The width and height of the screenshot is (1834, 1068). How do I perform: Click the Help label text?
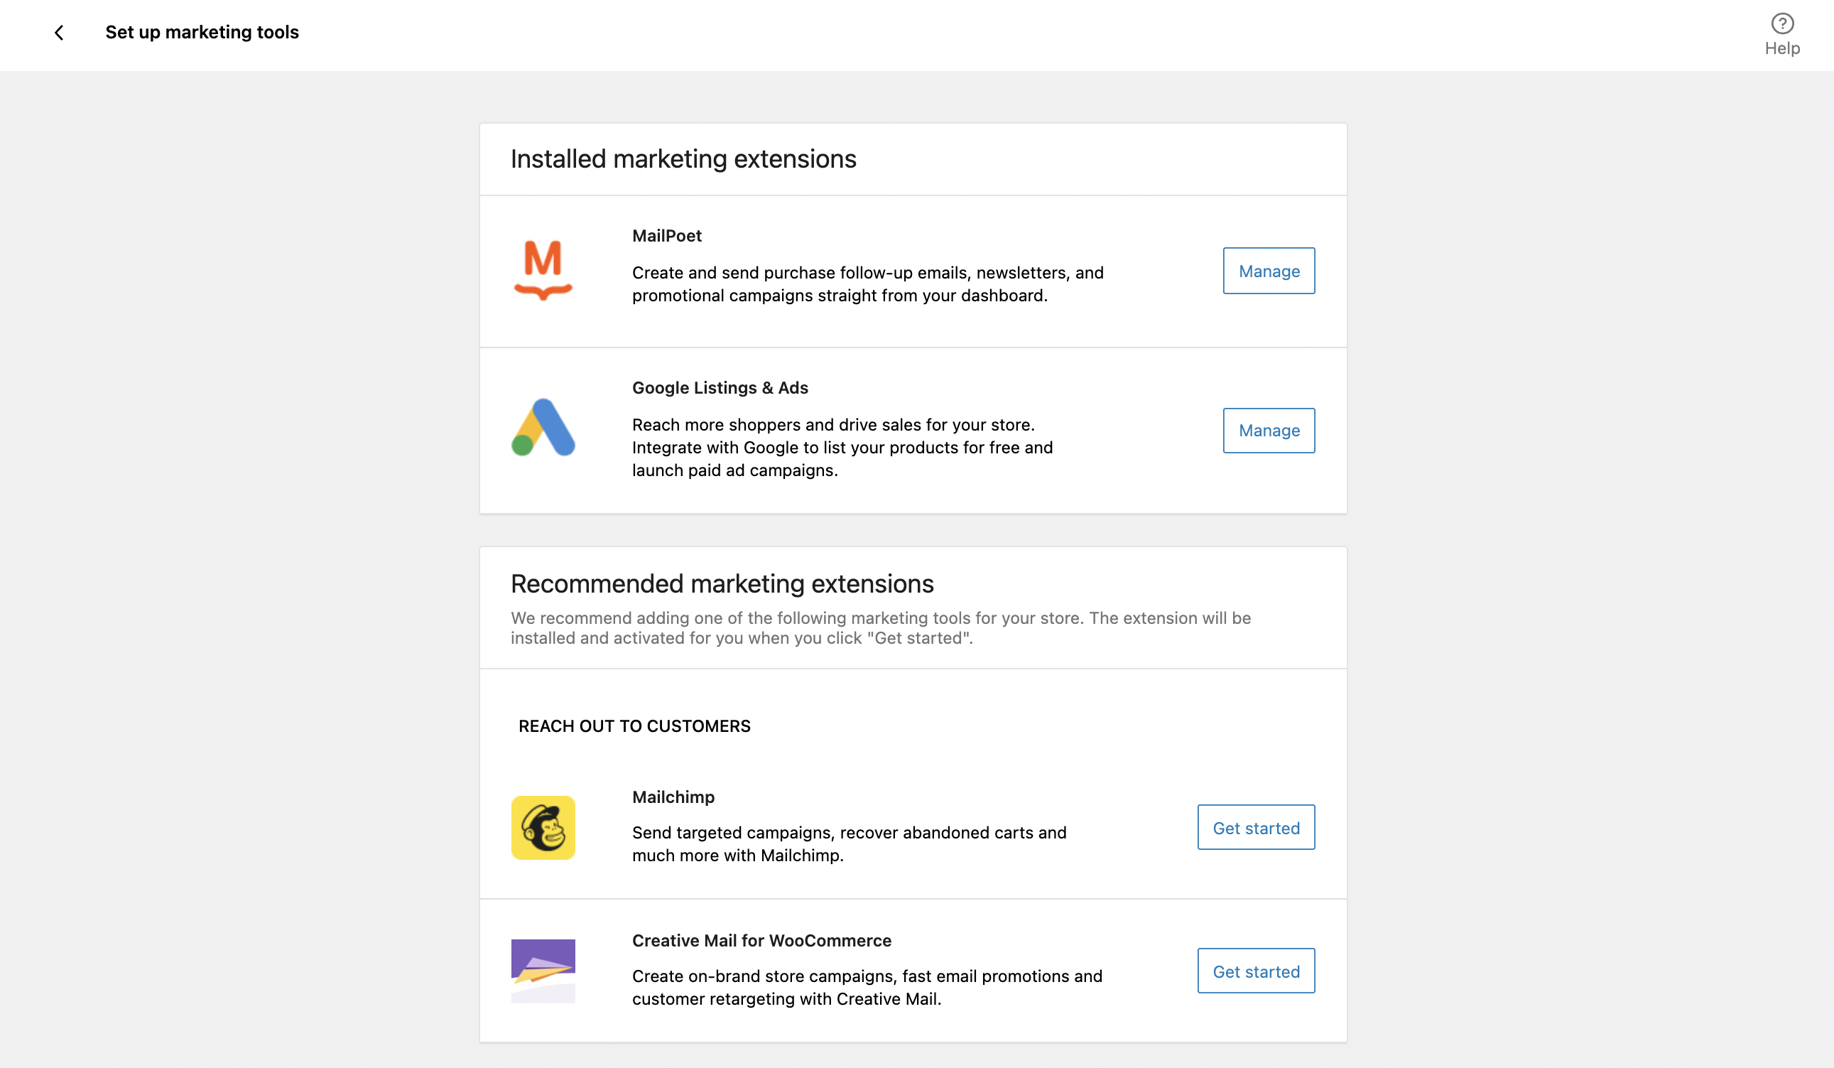point(1781,49)
